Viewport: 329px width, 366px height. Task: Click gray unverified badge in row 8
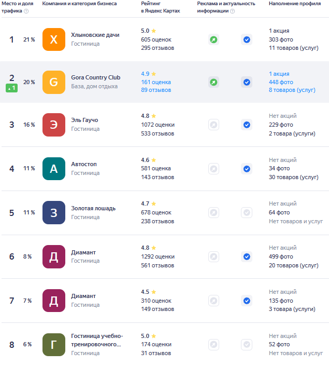[x=247, y=345]
